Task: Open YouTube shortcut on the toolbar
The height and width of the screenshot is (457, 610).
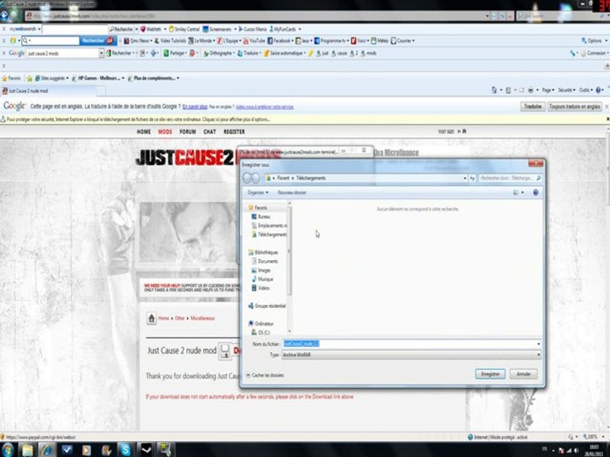Action: point(254,41)
